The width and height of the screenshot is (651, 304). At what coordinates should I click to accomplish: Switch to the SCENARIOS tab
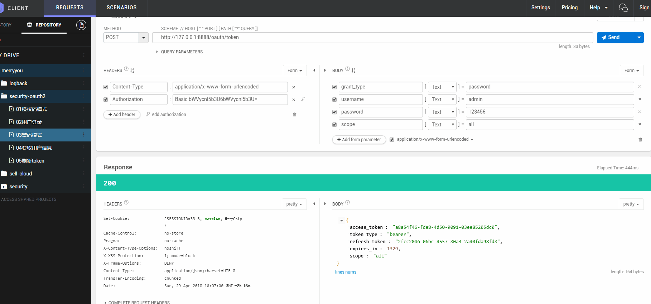[x=122, y=8]
